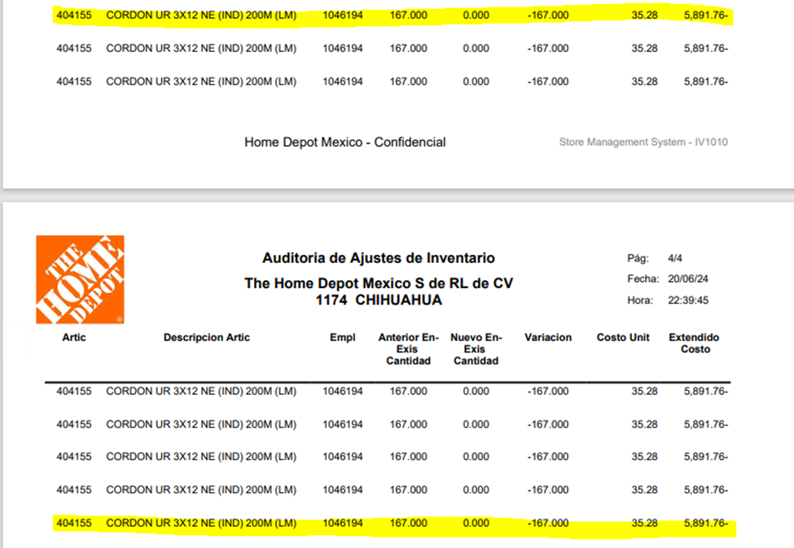Click the 'Nuevo En-Exis Cantidad' column header

476,349
